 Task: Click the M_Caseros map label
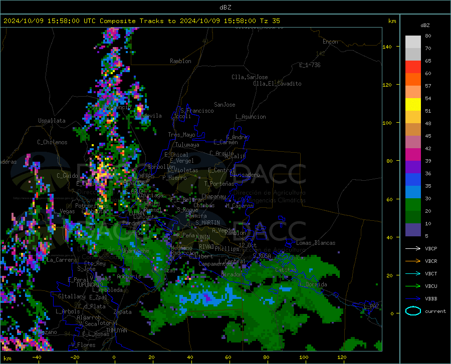coord(240,206)
